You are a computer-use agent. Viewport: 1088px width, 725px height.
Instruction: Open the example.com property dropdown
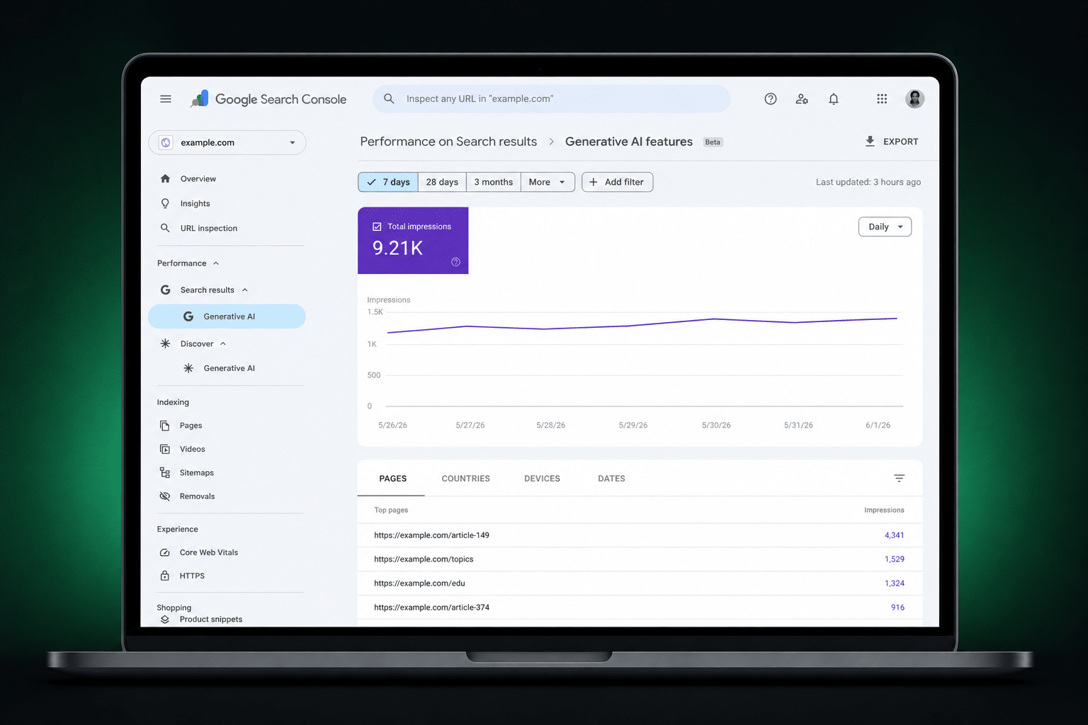point(227,142)
